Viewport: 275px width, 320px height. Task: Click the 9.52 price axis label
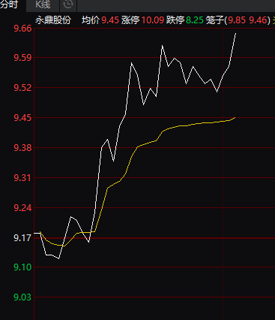coord(22,88)
